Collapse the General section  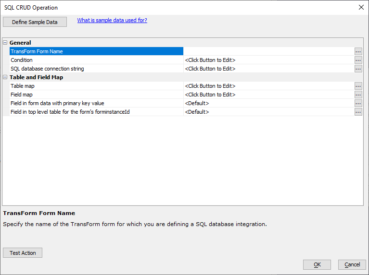point(5,43)
